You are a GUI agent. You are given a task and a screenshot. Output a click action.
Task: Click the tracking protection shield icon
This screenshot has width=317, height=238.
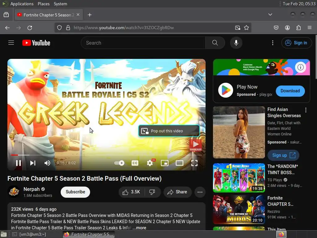[59, 28]
